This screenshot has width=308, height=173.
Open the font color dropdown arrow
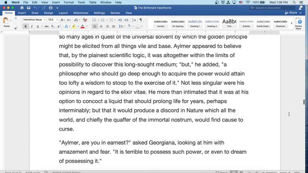point(87,26)
